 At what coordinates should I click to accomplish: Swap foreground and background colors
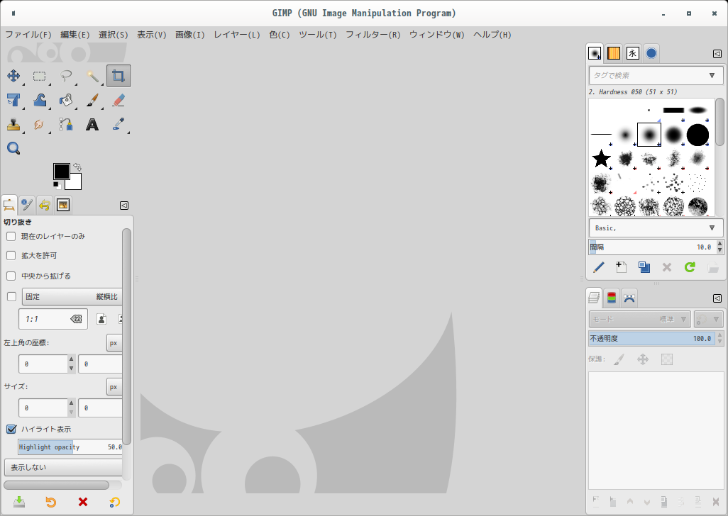tap(77, 167)
